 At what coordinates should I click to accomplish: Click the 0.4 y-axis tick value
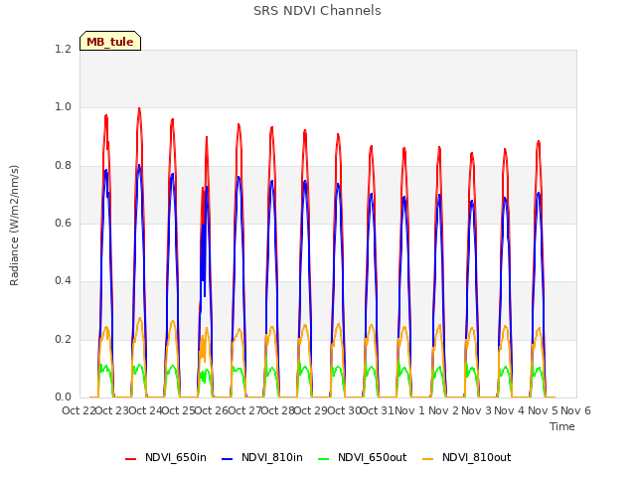pyautogui.click(x=63, y=280)
